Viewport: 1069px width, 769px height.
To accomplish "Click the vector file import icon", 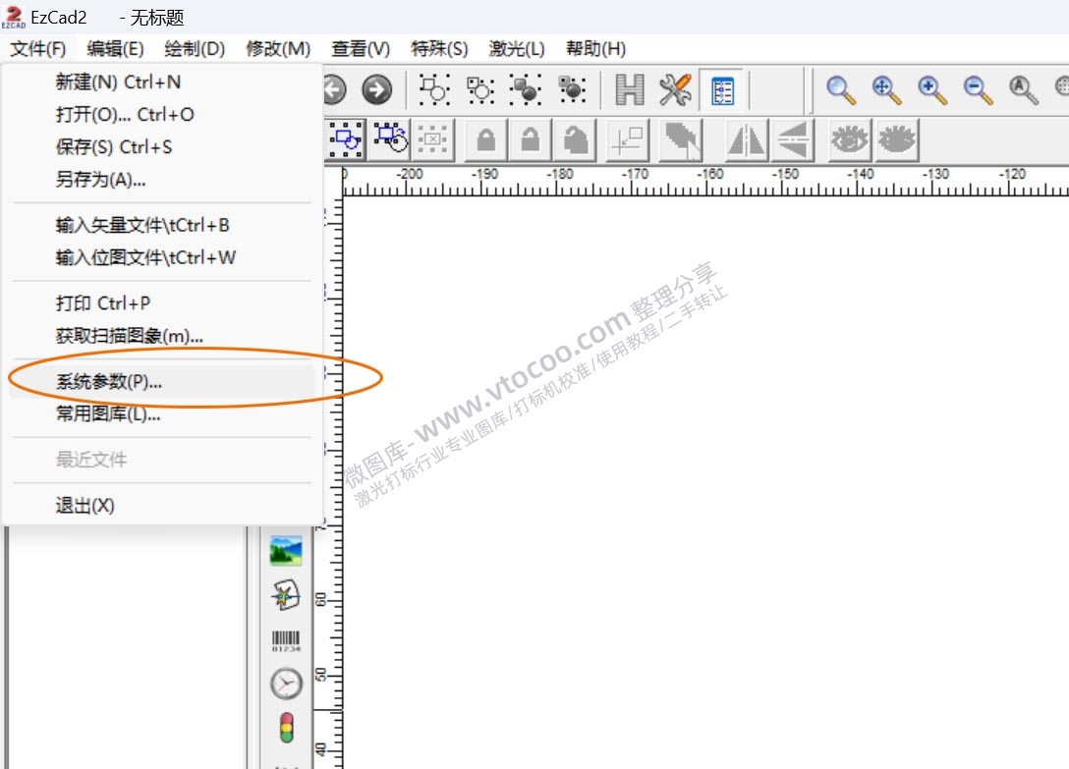I will pos(286,595).
